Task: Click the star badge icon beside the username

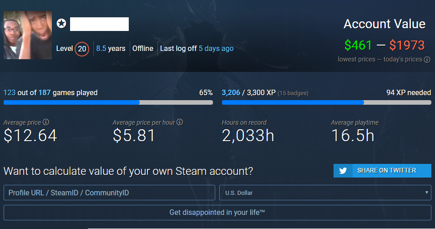Action: pyautogui.click(x=62, y=24)
